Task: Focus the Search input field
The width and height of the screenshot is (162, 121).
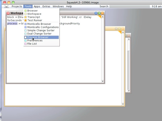Action: pyautogui.click(x=130, y=7)
